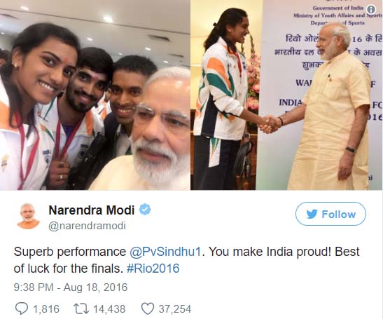Open the Narendra Modi profile avatar

pos(28,216)
